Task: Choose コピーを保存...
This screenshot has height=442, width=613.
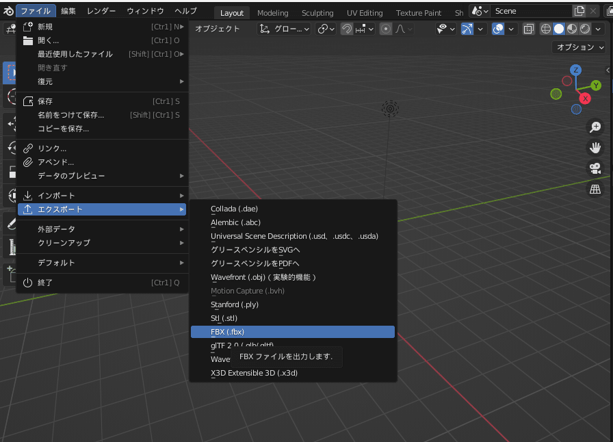Action: point(103,129)
